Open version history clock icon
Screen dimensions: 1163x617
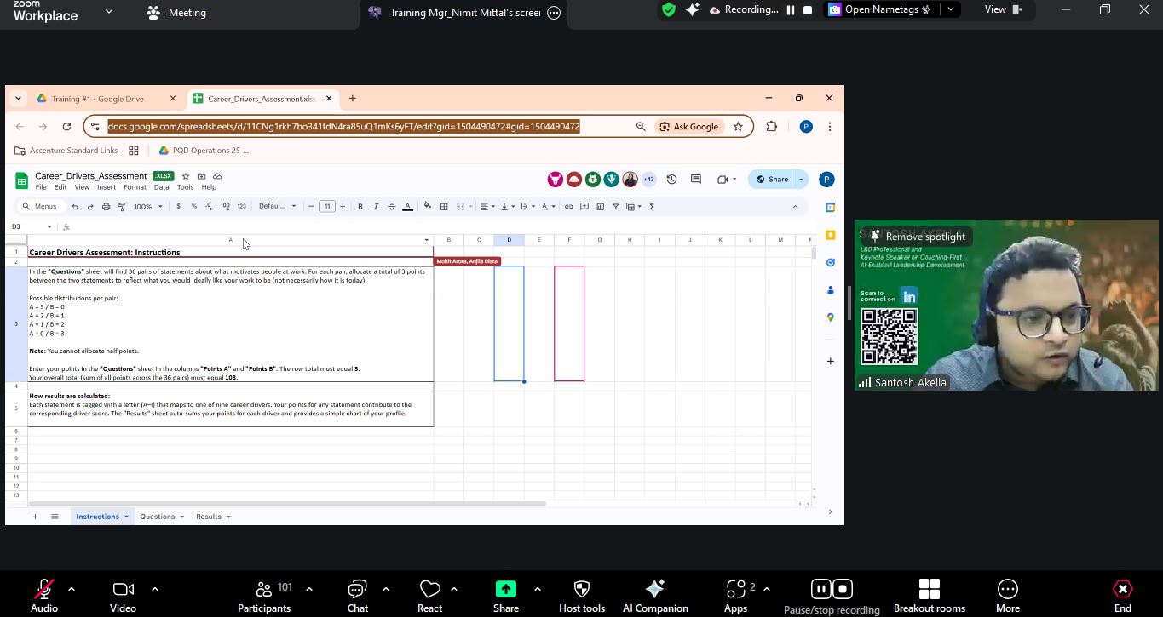671,180
